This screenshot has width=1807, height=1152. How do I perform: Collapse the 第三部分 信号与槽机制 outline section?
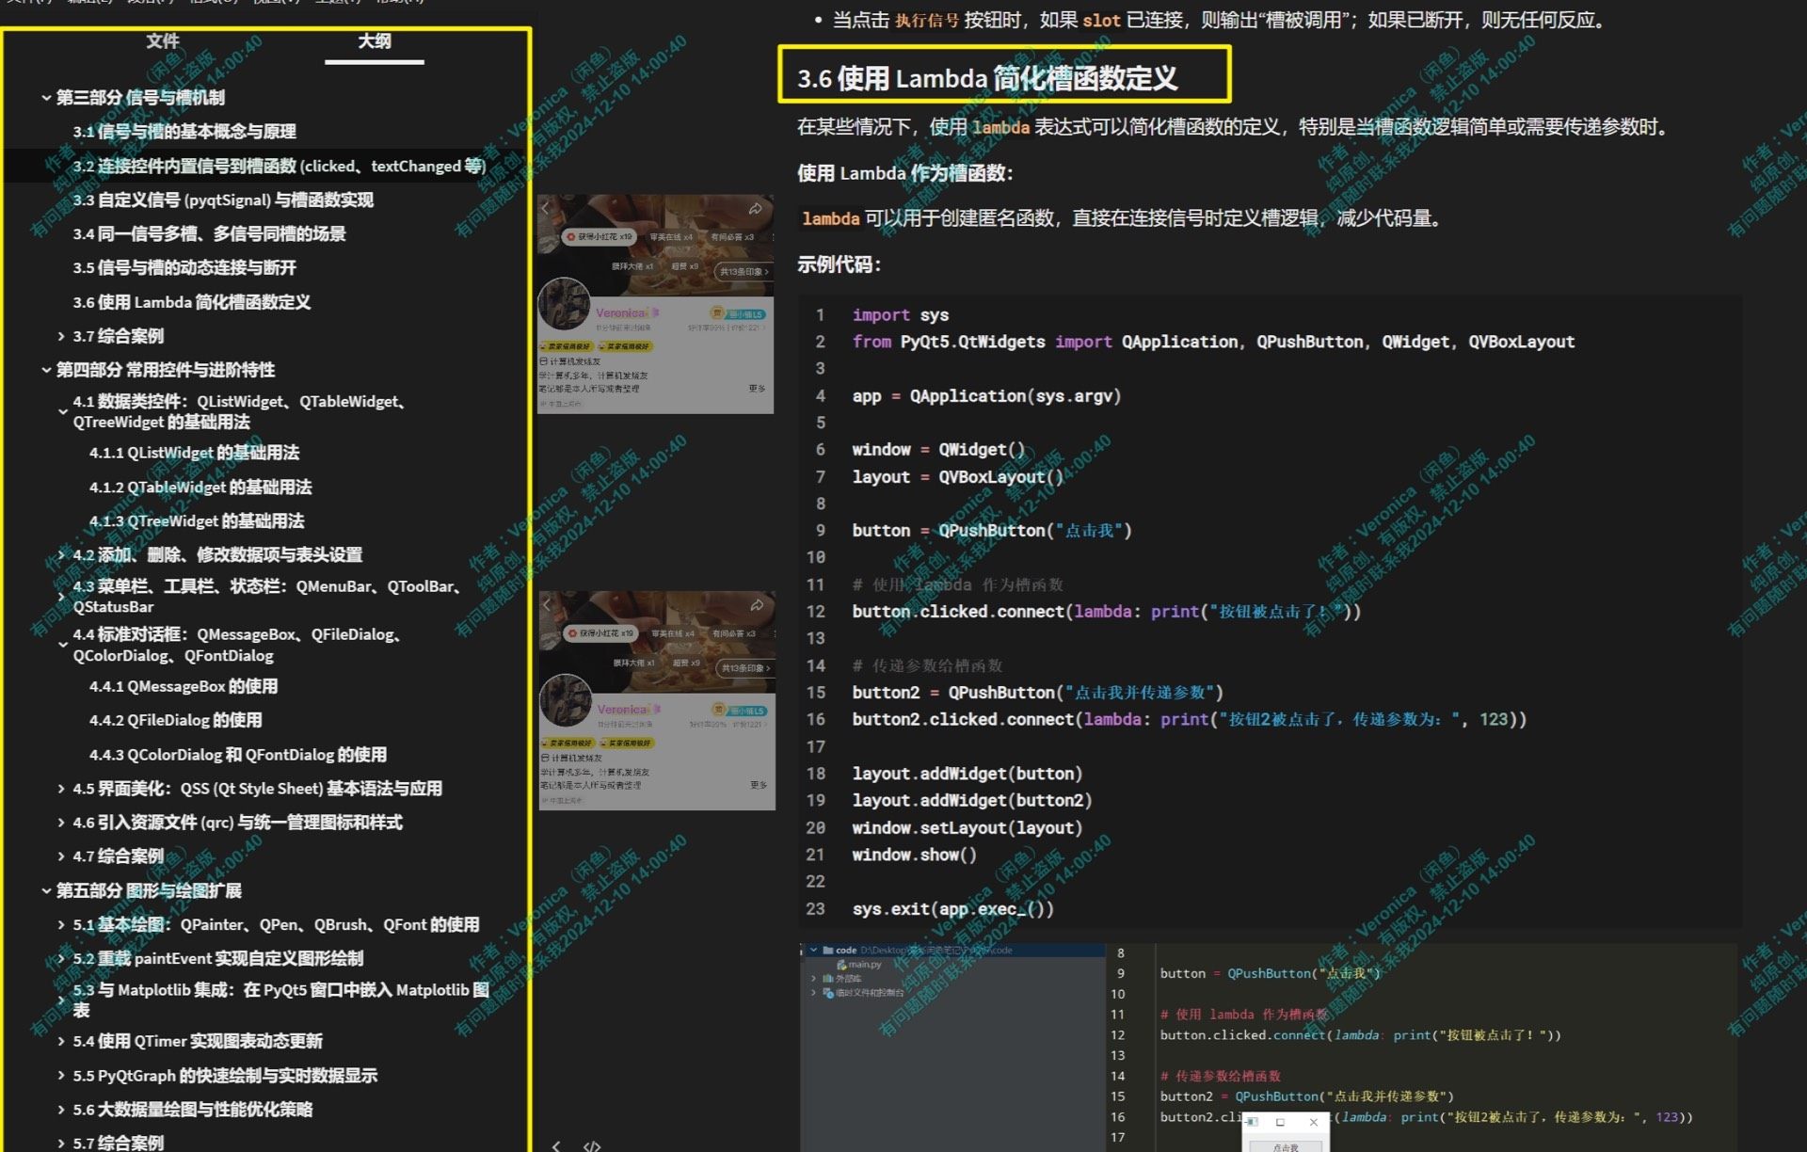tap(46, 97)
